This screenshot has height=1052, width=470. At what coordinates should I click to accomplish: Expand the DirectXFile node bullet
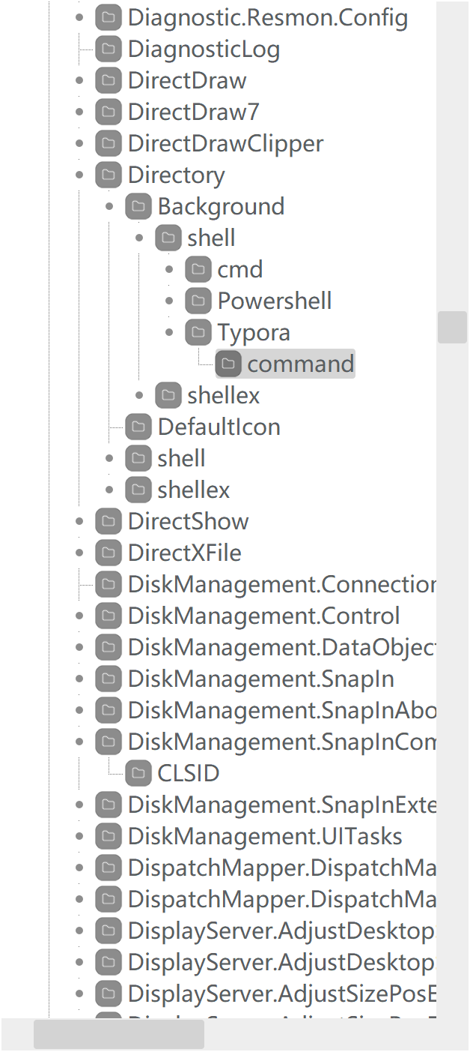click(80, 553)
